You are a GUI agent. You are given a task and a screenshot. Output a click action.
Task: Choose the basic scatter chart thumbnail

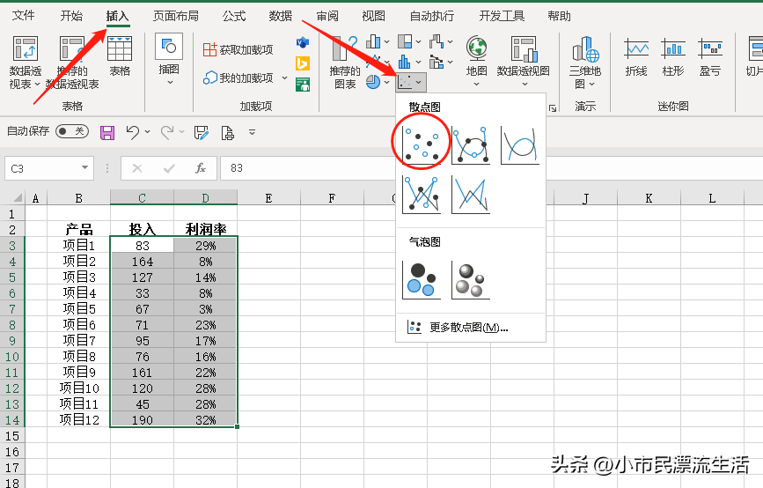[422, 144]
